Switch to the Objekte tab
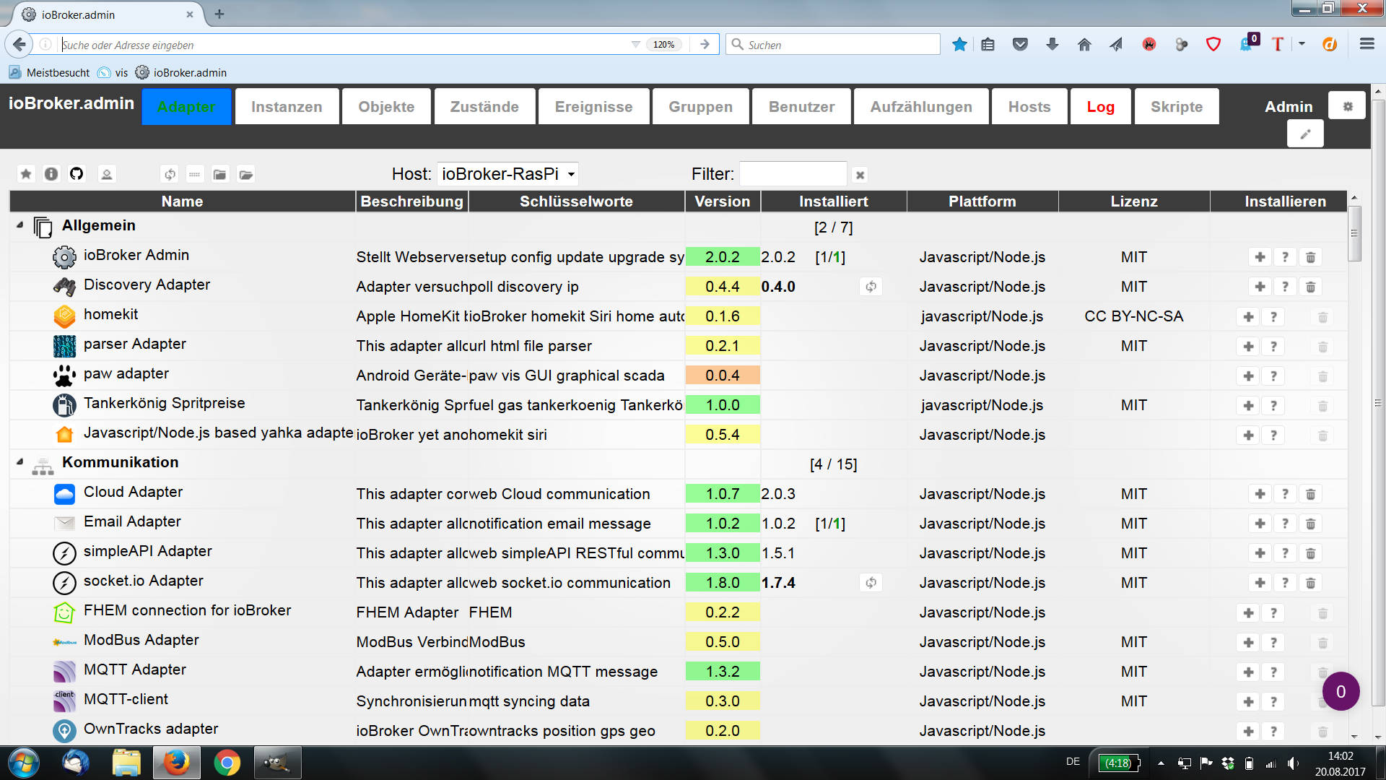 (x=386, y=106)
